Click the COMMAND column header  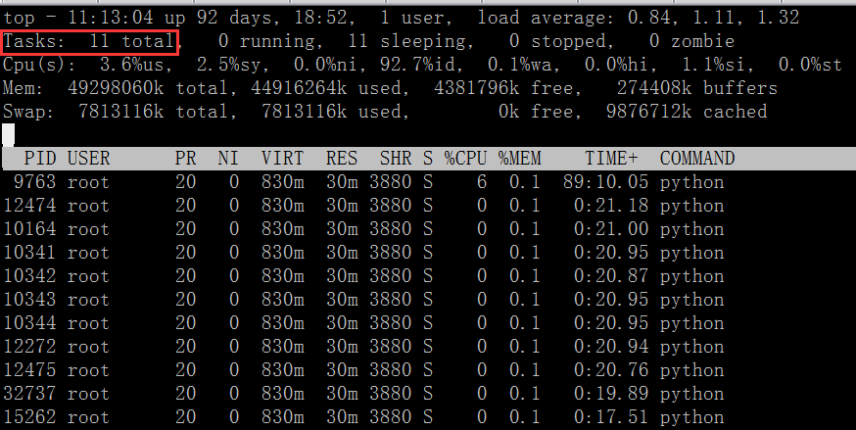[x=697, y=159]
